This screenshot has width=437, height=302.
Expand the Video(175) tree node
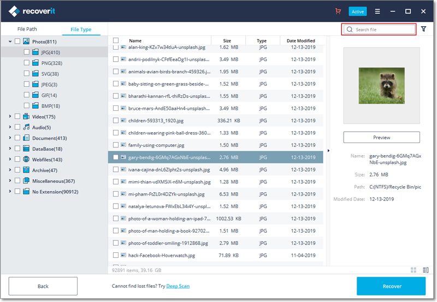(10, 116)
